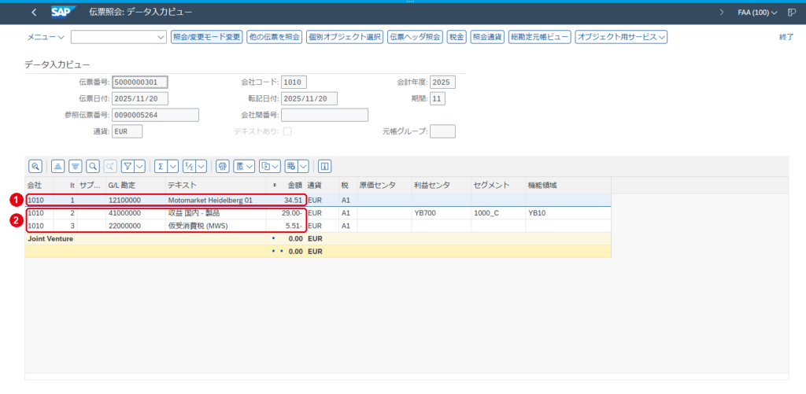806x394 pixels.
Task: Click the information icon in table toolbar
Action: pos(325,166)
